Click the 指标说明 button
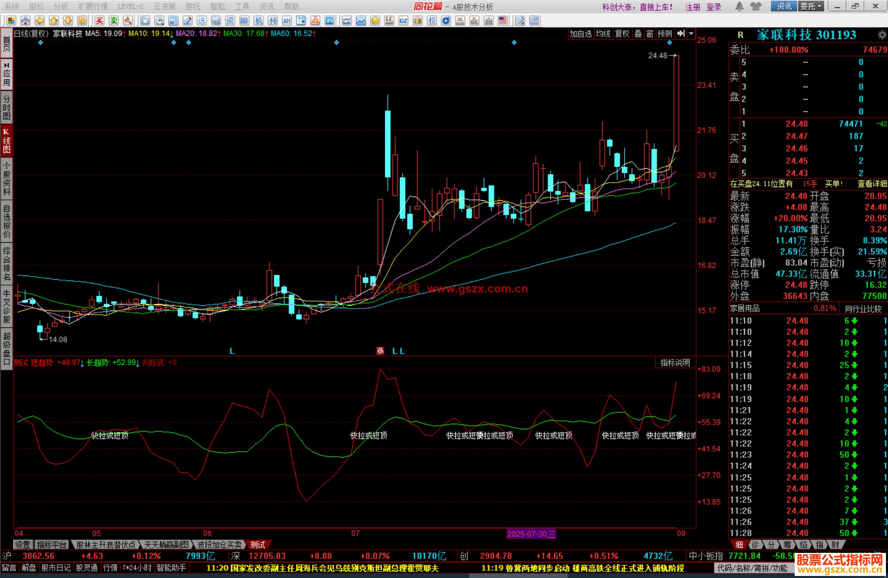Viewport: 888px width, 578px height. (675, 362)
